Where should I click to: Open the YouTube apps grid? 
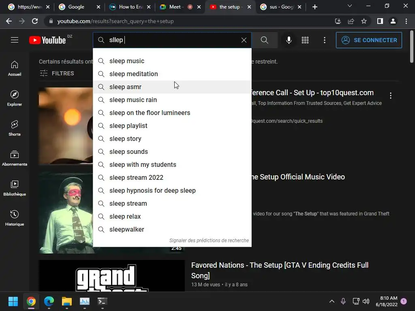coord(305,40)
